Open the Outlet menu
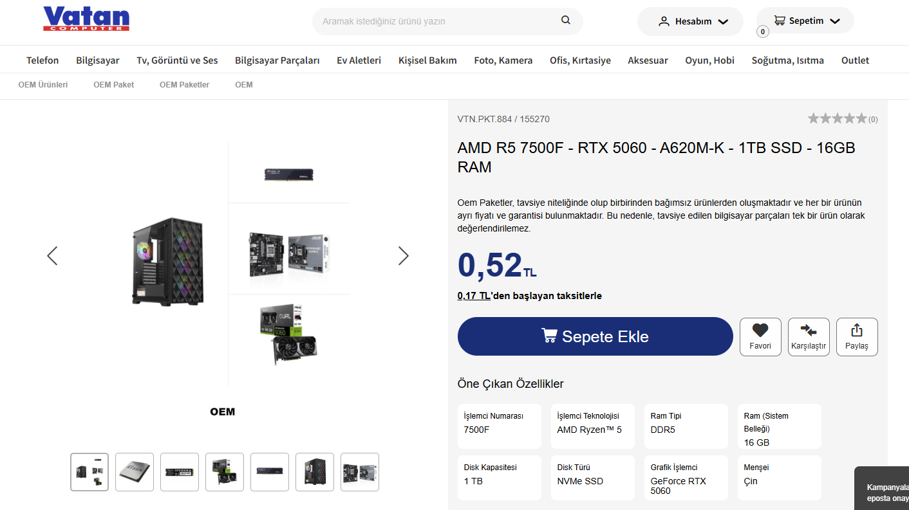The image size is (909, 510). (855, 60)
